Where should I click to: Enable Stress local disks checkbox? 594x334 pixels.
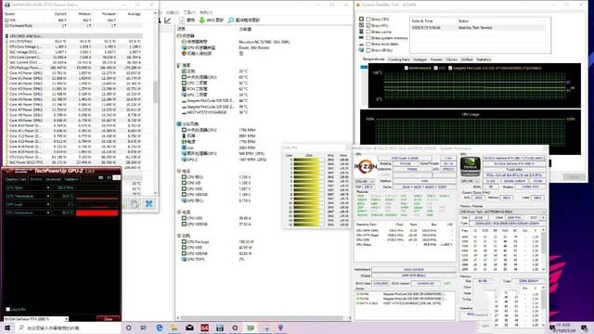(368, 44)
